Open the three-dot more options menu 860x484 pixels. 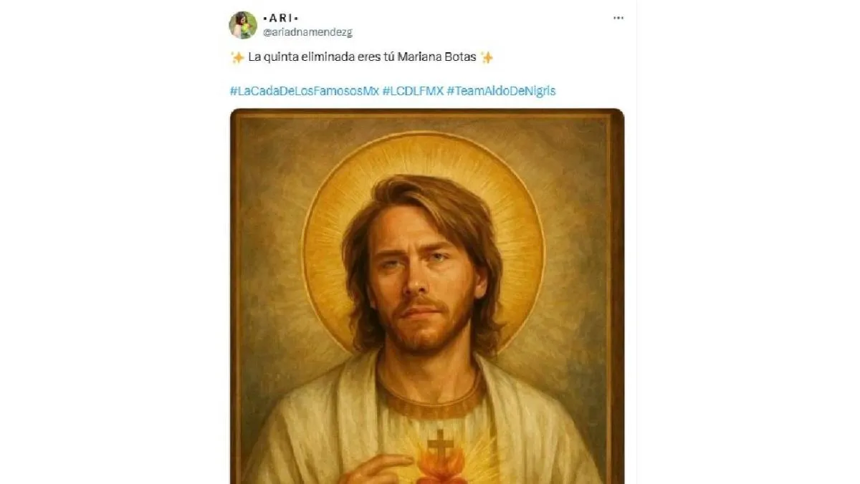click(618, 18)
